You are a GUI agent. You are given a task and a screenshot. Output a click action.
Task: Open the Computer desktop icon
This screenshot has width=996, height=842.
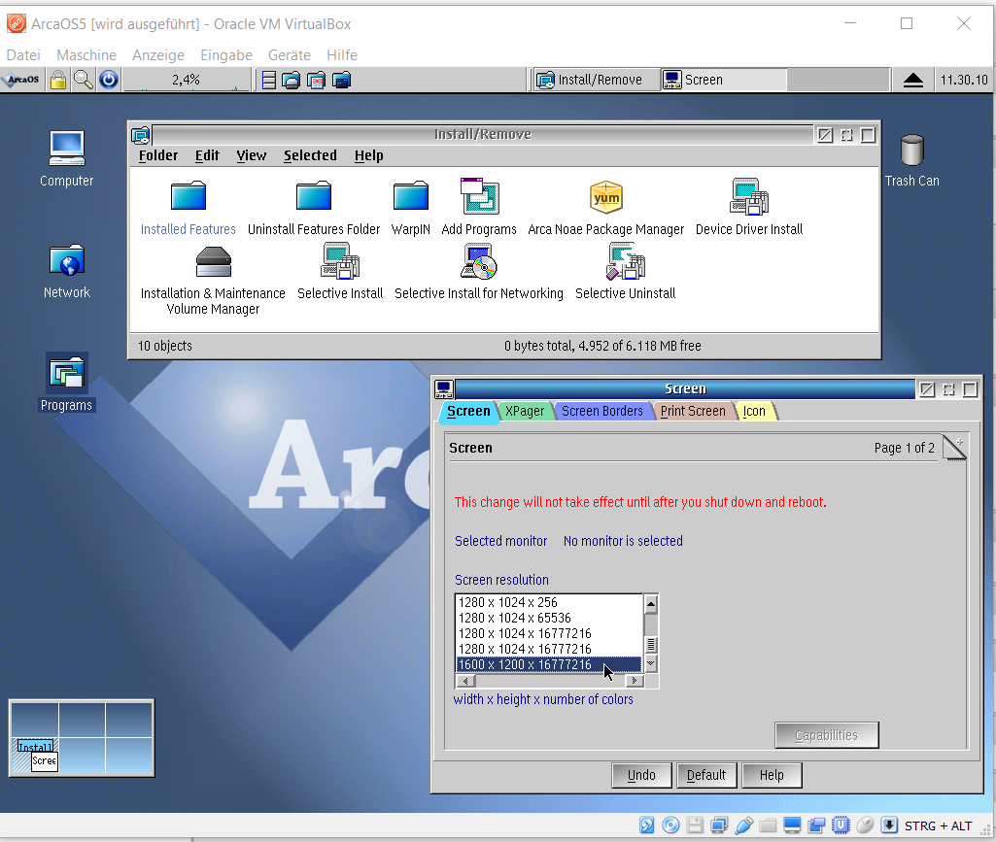click(67, 150)
